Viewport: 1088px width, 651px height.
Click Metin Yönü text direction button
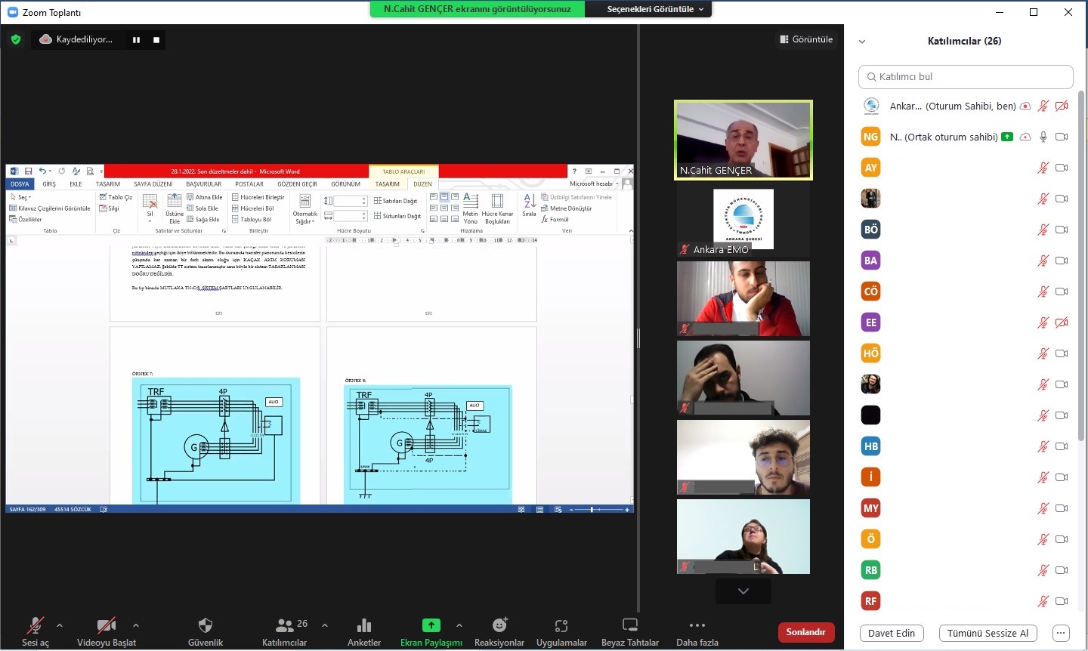pos(471,209)
